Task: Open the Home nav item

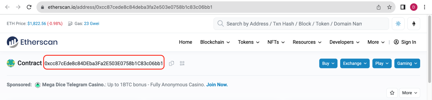Action: [x=185, y=42]
